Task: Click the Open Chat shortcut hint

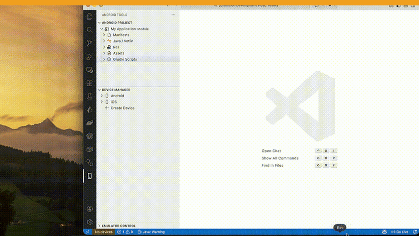Action: tap(271, 151)
